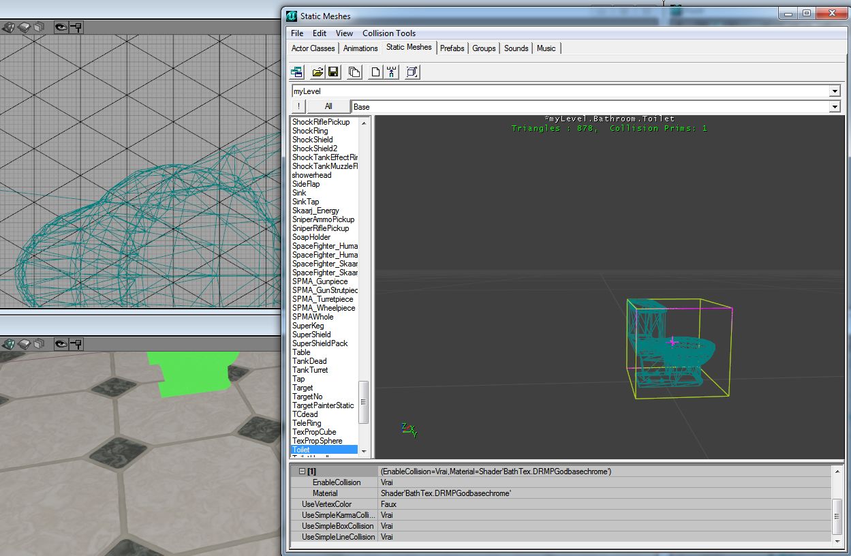Open the myLevel package dropdown
Image resolution: width=851 pixels, height=556 pixels.
pyautogui.click(x=835, y=91)
